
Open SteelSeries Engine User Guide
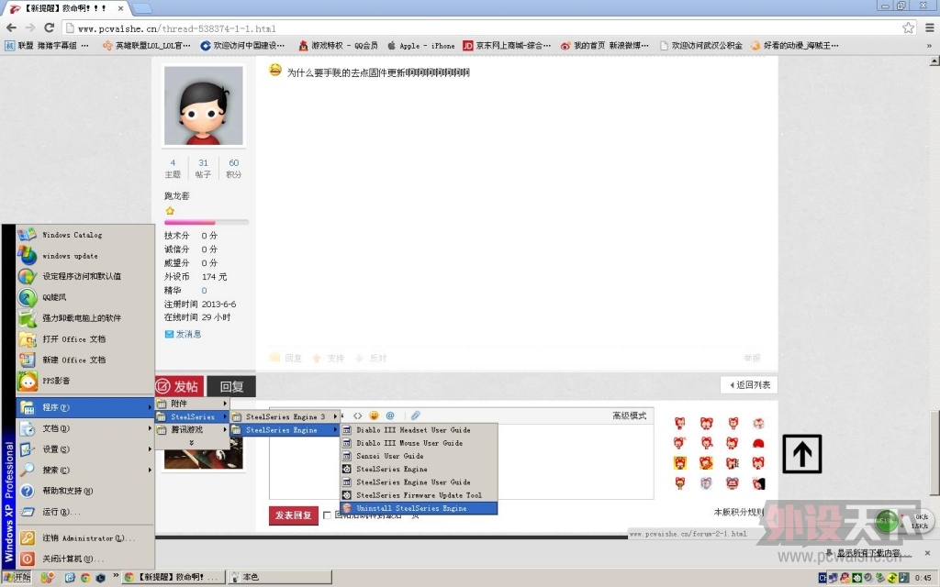point(419,482)
